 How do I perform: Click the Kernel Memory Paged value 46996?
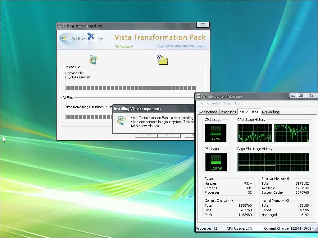pyautogui.click(x=304, y=210)
